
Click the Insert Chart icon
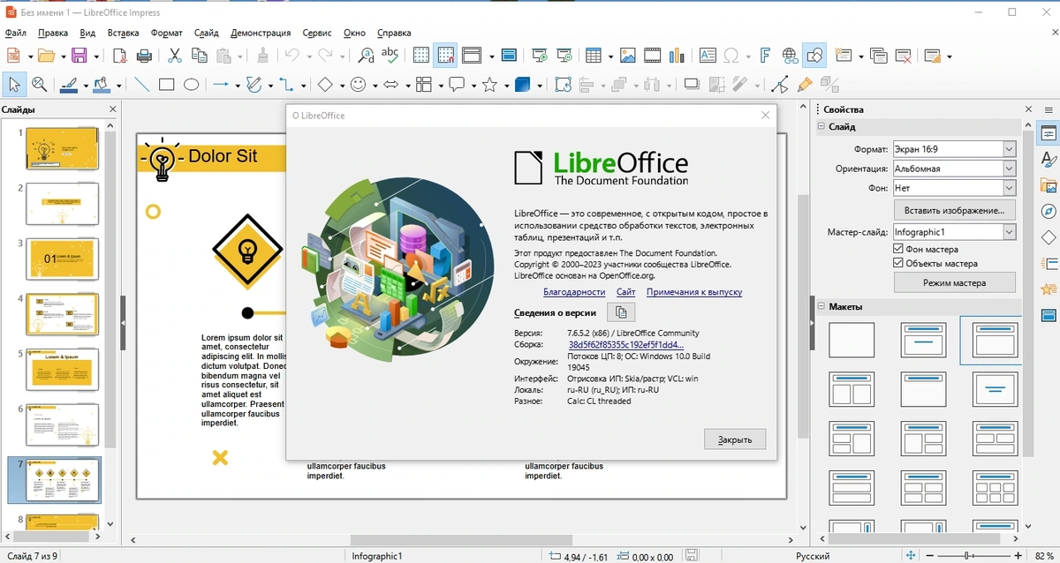678,56
